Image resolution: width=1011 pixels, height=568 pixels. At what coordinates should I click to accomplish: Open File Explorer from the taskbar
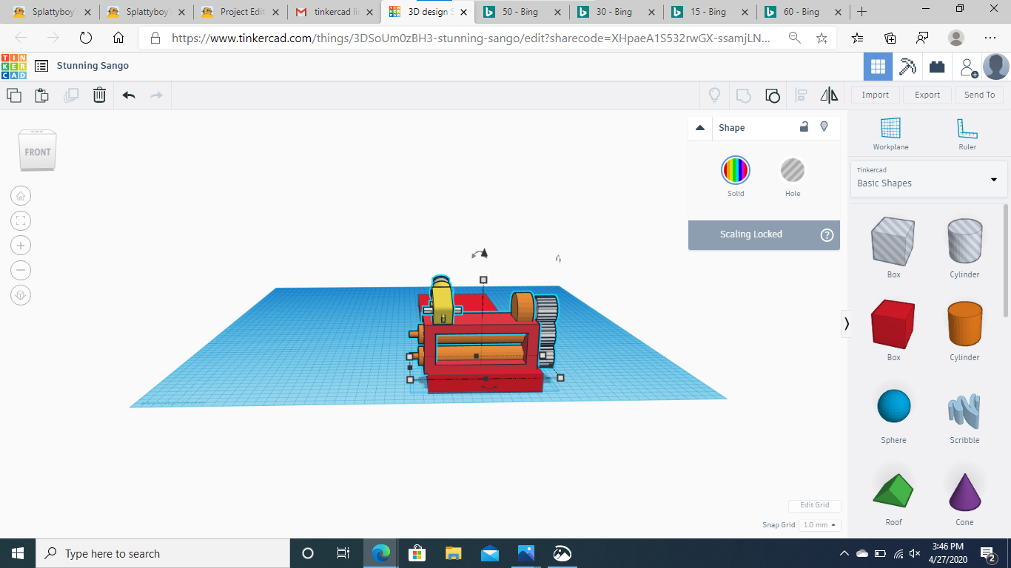click(x=454, y=553)
